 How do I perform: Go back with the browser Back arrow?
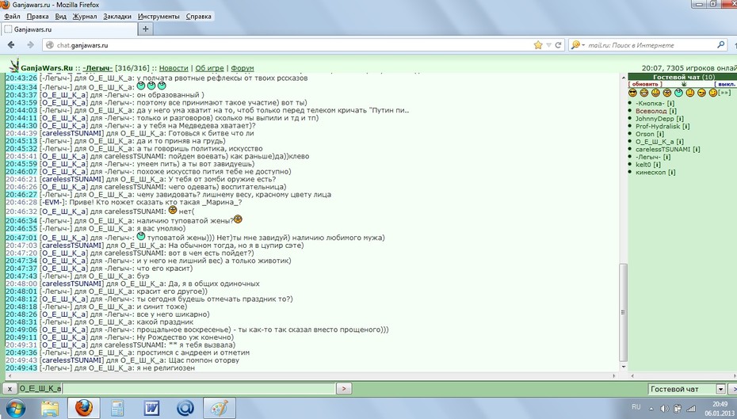tap(12, 45)
